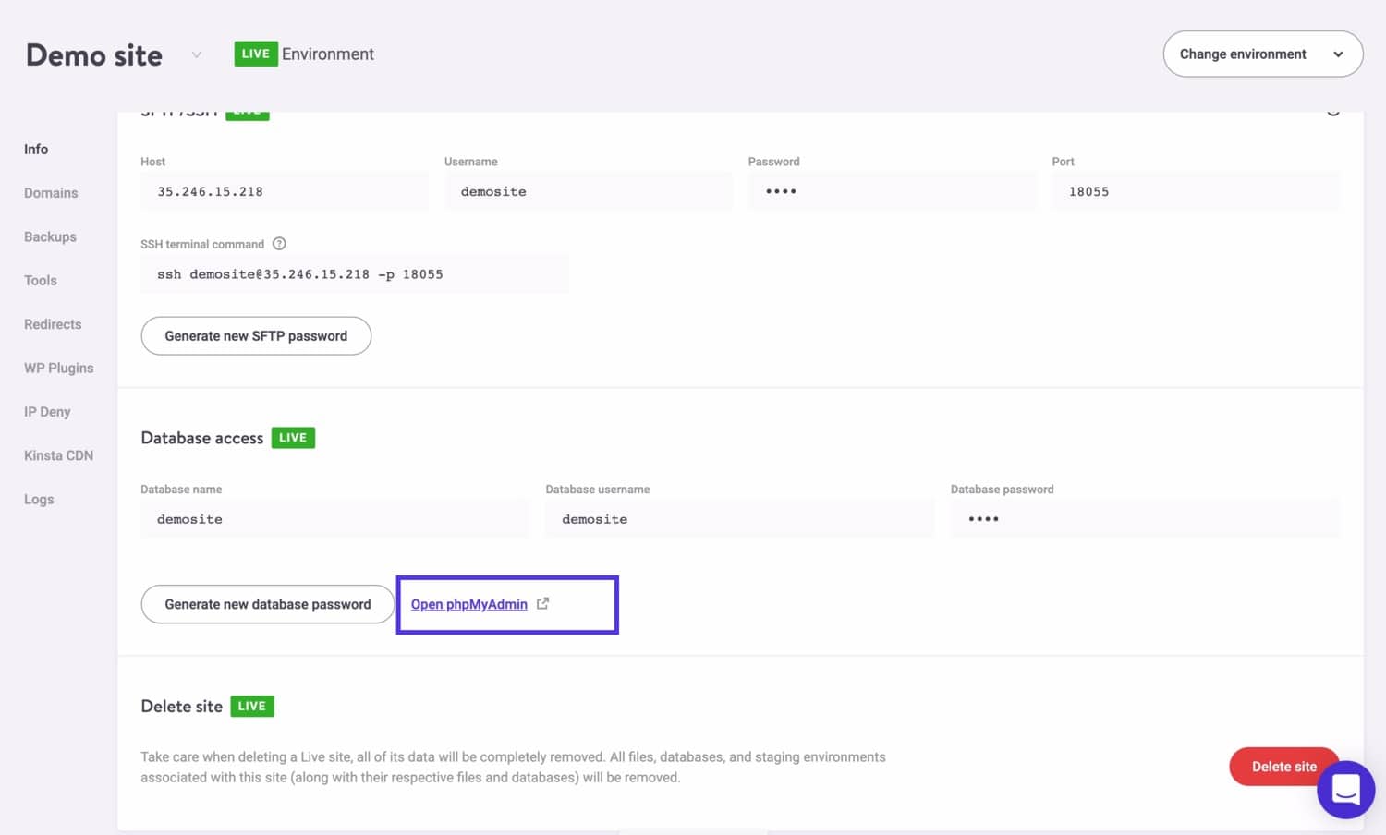1386x835 pixels.
Task: Open Kinsta CDN settings
Action: tap(58, 455)
